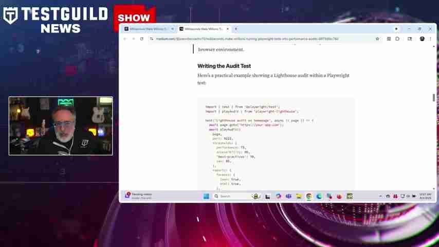Screen dimensions: 439x247
Task: Open Microsoft Edge from the taskbar
Action: pos(319,196)
